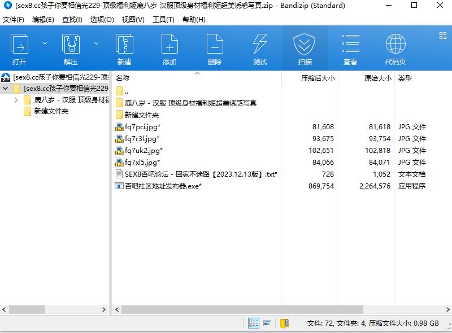Click right arrow of file list scrollbar

point(447,310)
